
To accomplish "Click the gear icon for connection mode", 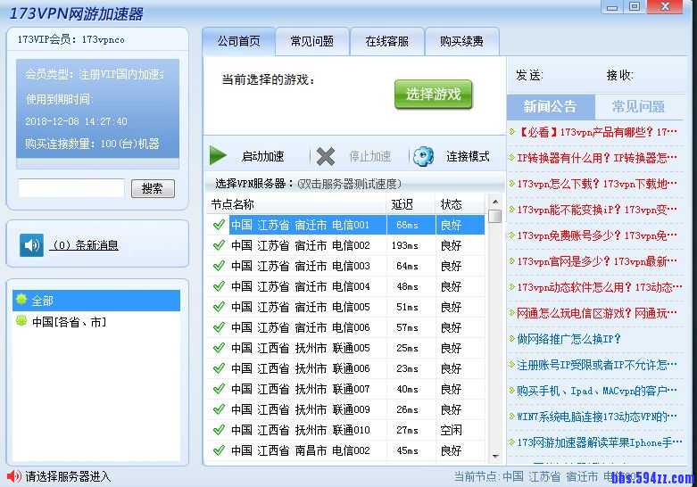I will [423, 156].
